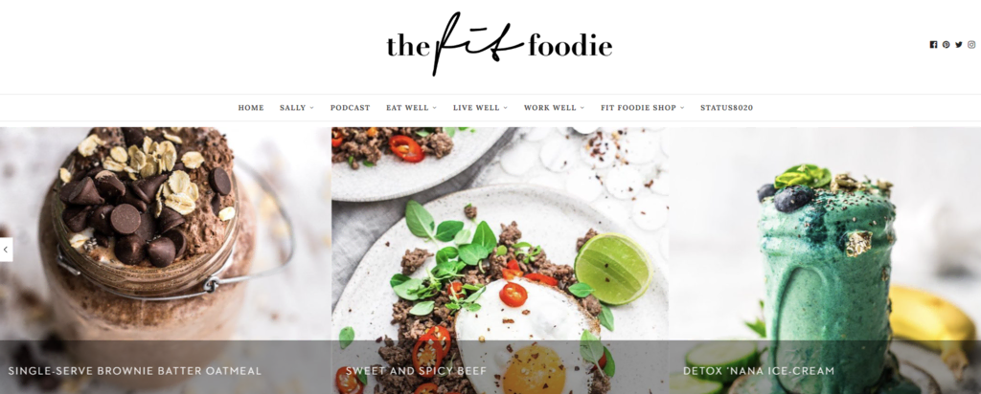This screenshot has width=981, height=394.
Task: Open the Facebook social icon
Action: point(933,44)
